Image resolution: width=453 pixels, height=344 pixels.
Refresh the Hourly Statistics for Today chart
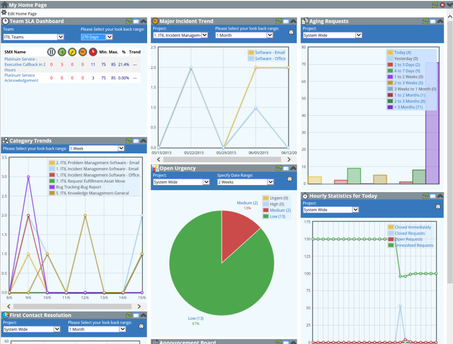pyautogui.click(x=426, y=196)
